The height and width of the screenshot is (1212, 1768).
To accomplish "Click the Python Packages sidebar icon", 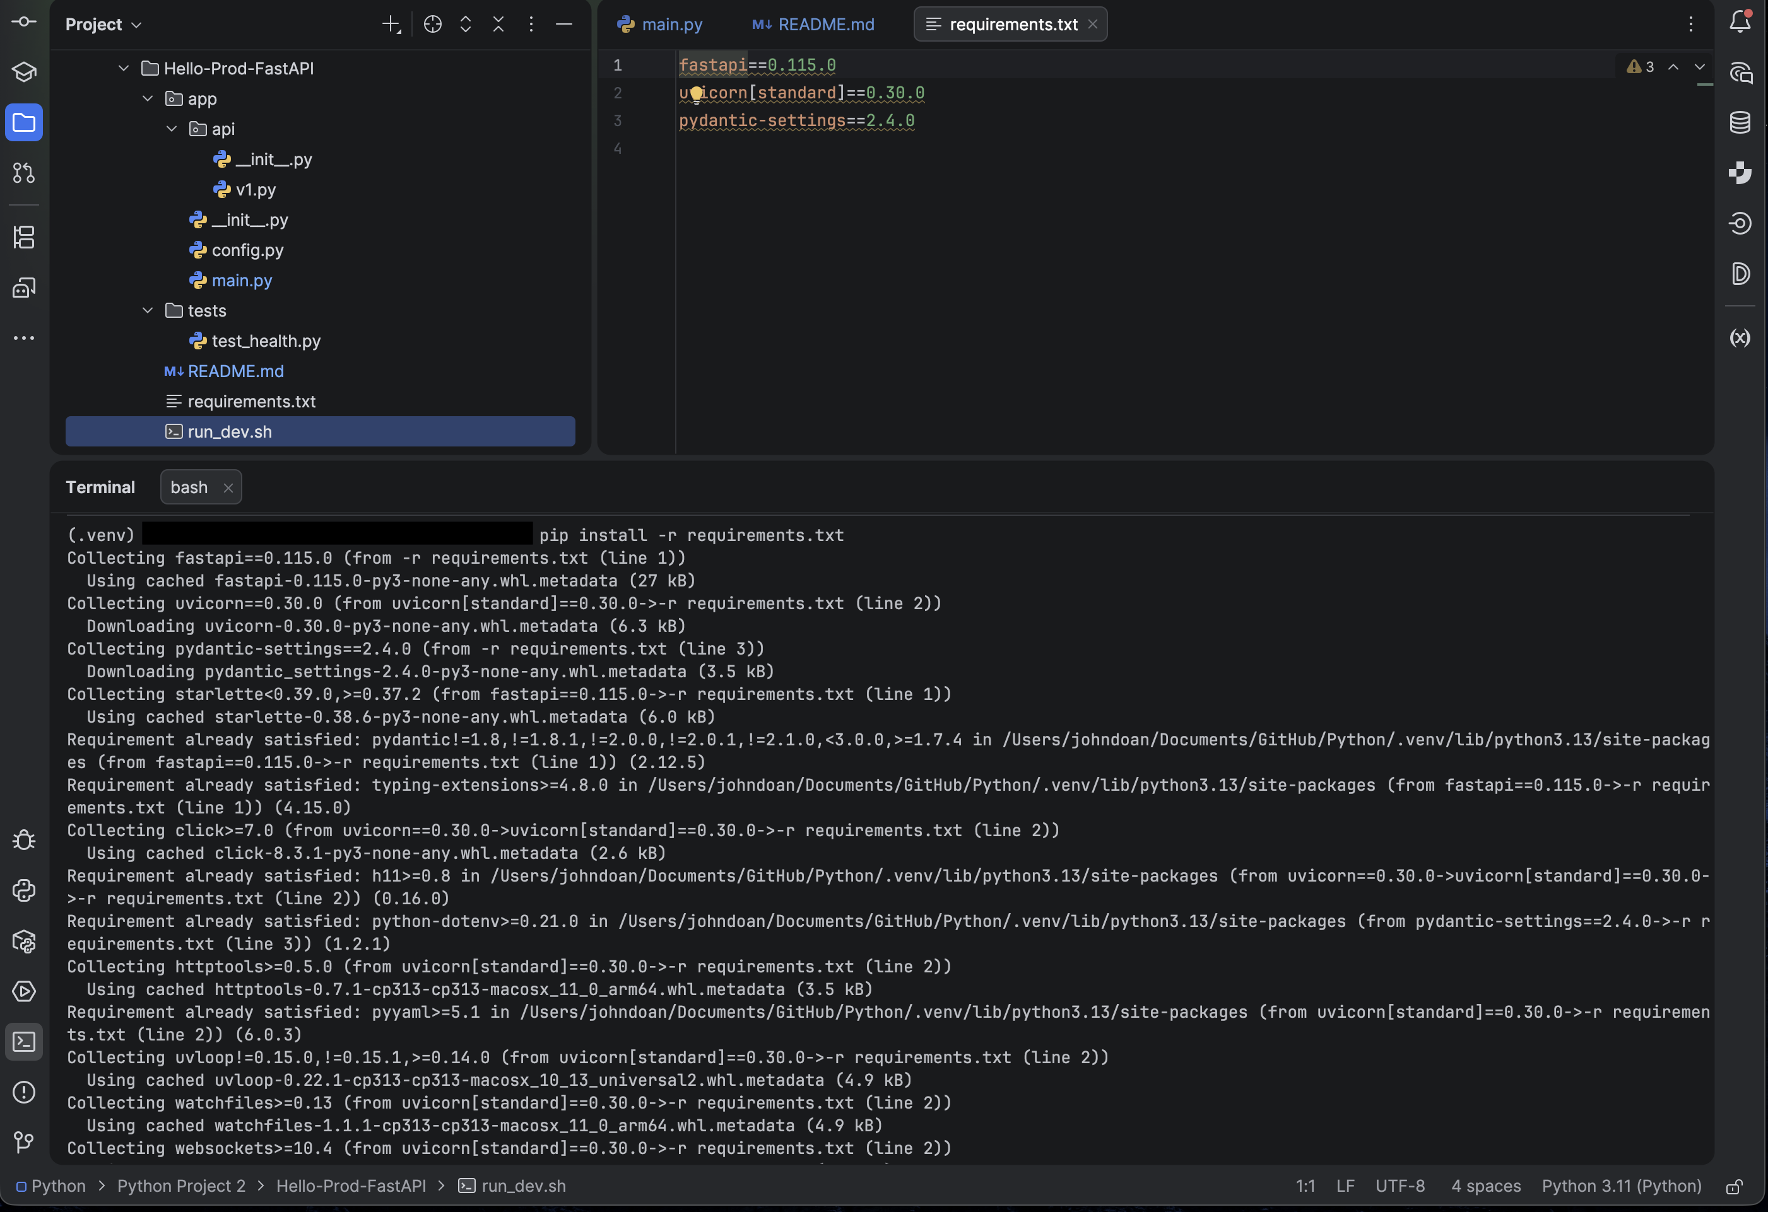I will point(23,941).
